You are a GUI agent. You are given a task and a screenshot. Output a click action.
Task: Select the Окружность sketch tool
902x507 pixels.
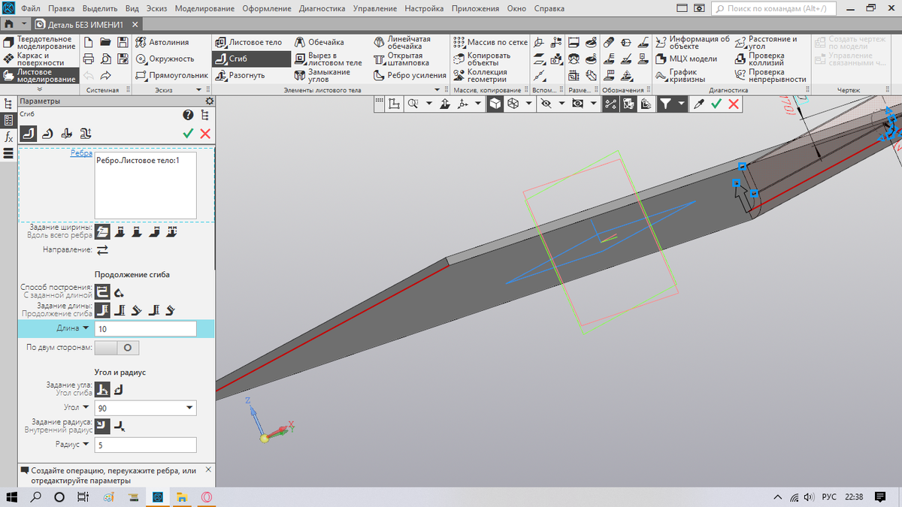165,59
